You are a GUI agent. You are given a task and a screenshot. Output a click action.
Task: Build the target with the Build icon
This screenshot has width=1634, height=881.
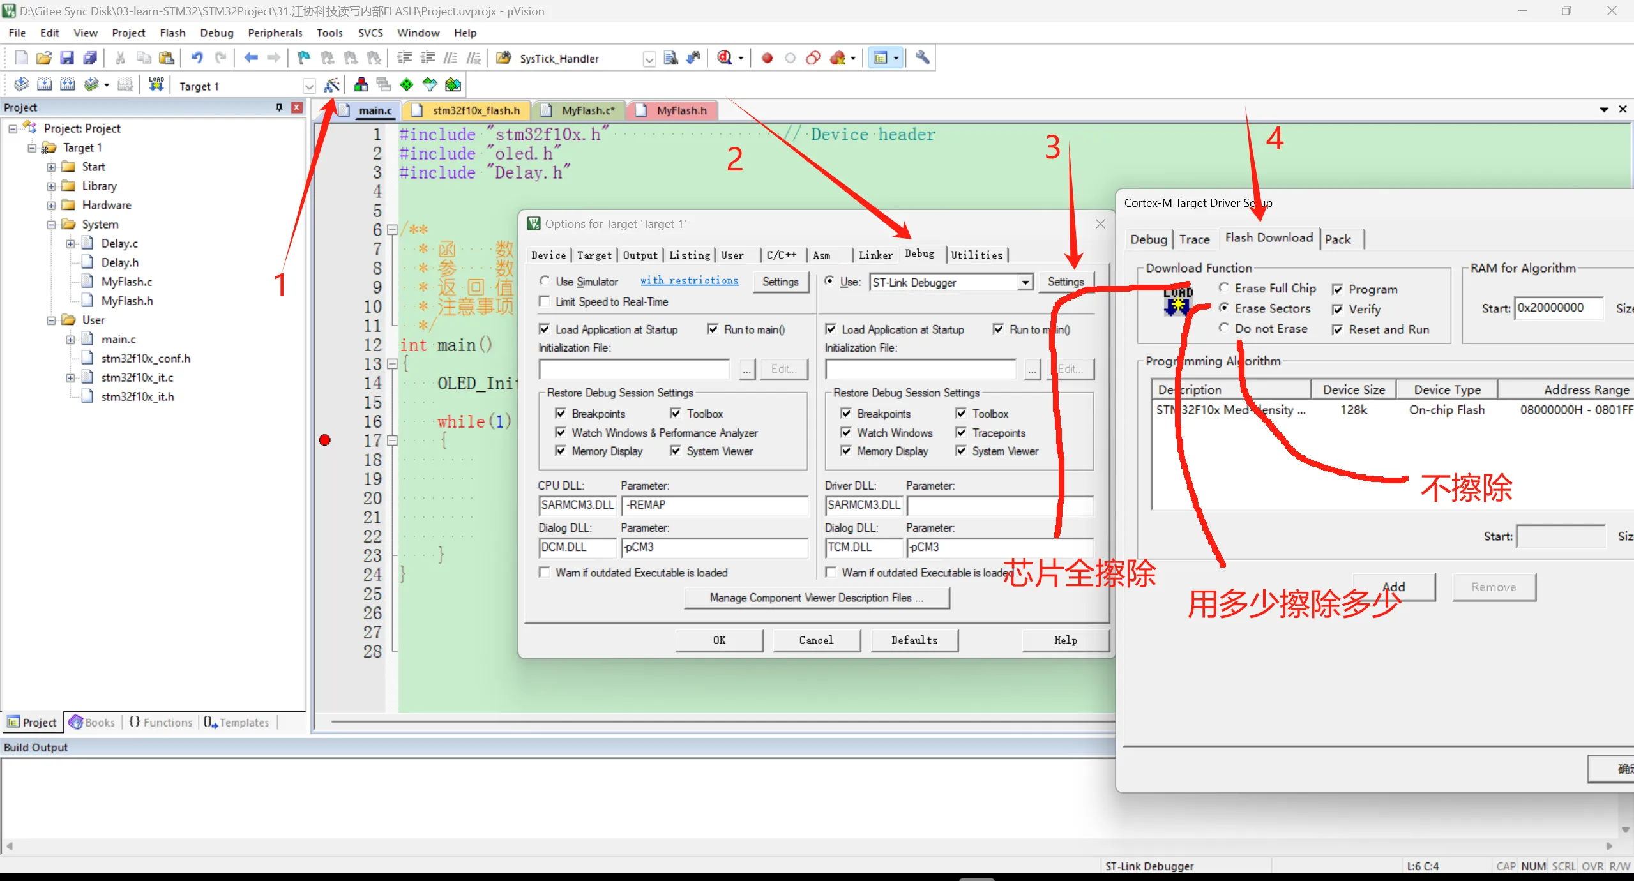pos(44,85)
